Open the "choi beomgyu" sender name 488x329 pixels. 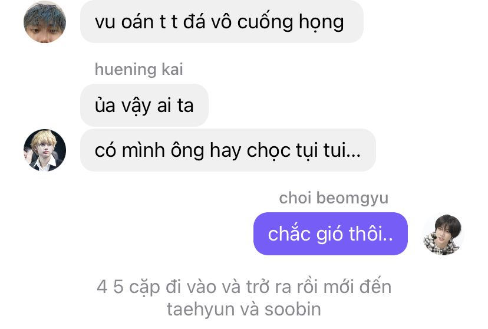coord(334,198)
